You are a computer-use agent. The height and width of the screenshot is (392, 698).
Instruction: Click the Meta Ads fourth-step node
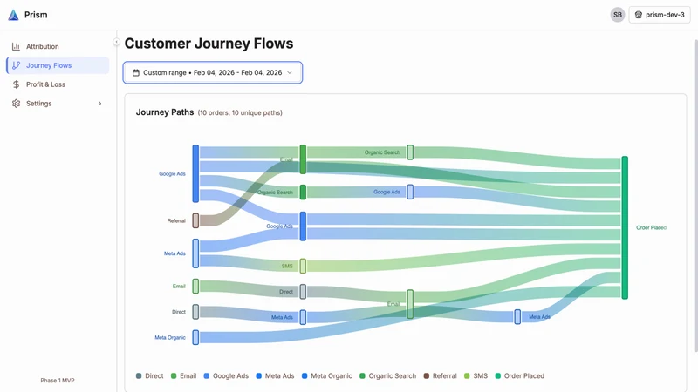click(517, 317)
